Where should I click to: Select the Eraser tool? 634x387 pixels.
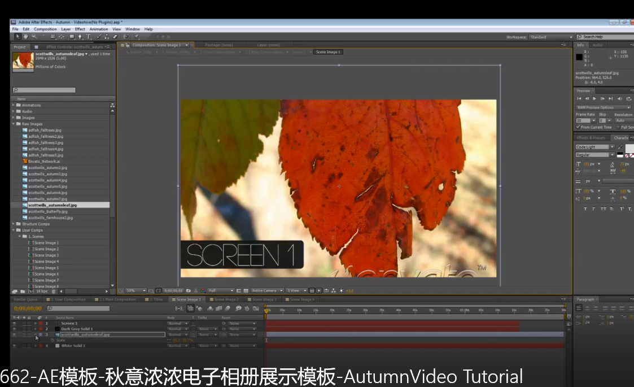click(x=115, y=36)
